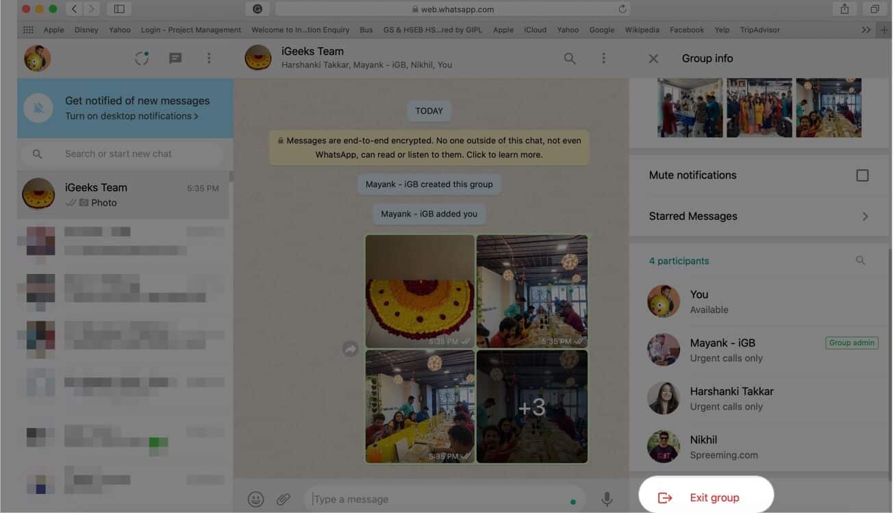893x513 pixels.
Task: Open the Google bookmark
Action: tap(602, 30)
